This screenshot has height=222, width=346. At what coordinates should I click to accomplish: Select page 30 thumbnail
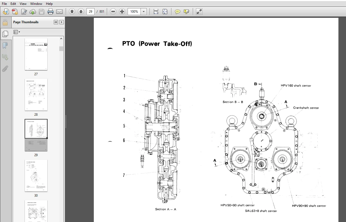click(36, 176)
